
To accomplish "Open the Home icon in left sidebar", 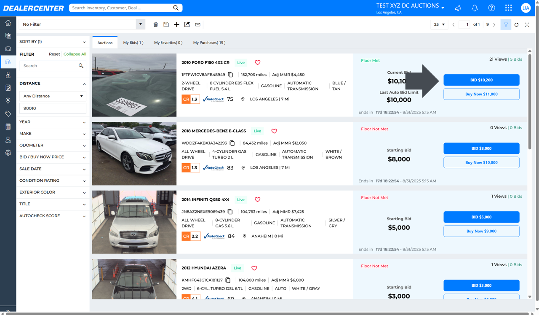I will coord(8,23).
